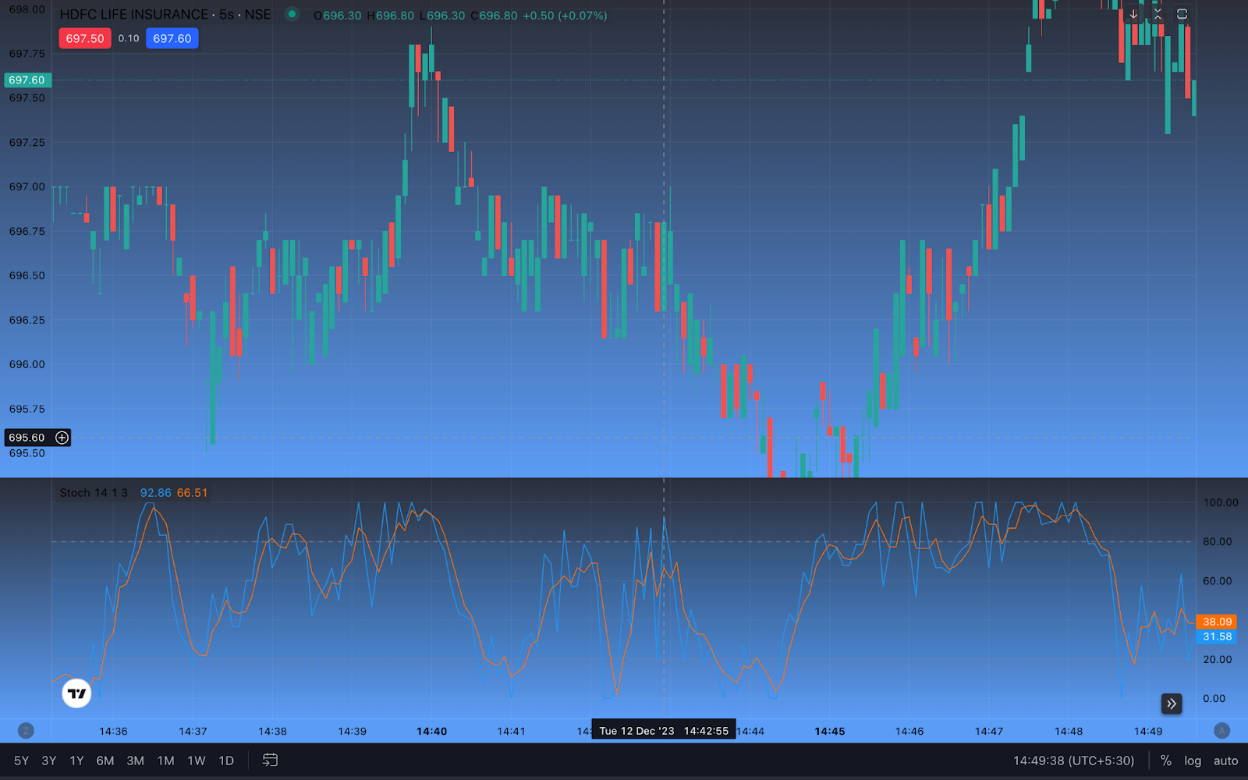This screenshot has width=1248, height=780.
Task: Click the plus icon beside the 695.60 label
Action: point(62,438)
